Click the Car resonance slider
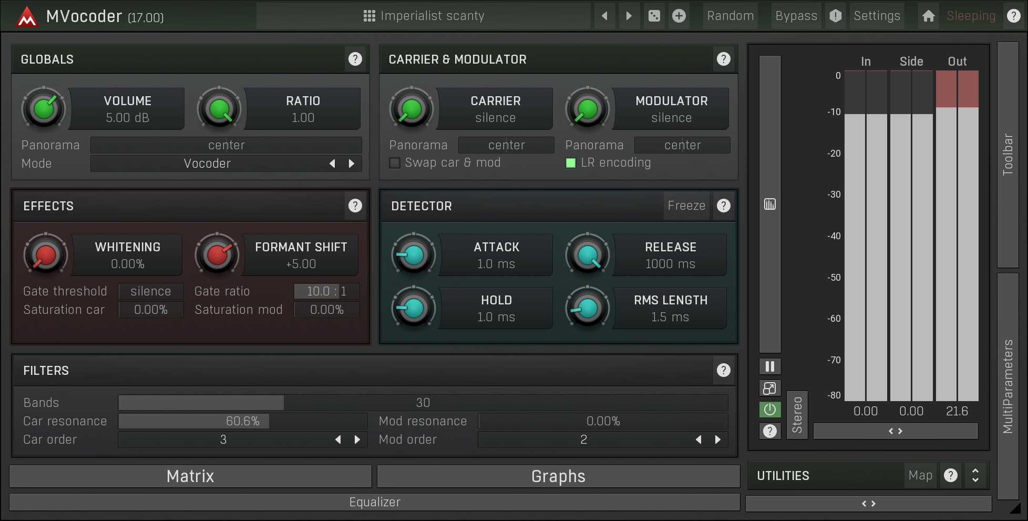This screenshot has height=521, width=1028. (242, 421)
